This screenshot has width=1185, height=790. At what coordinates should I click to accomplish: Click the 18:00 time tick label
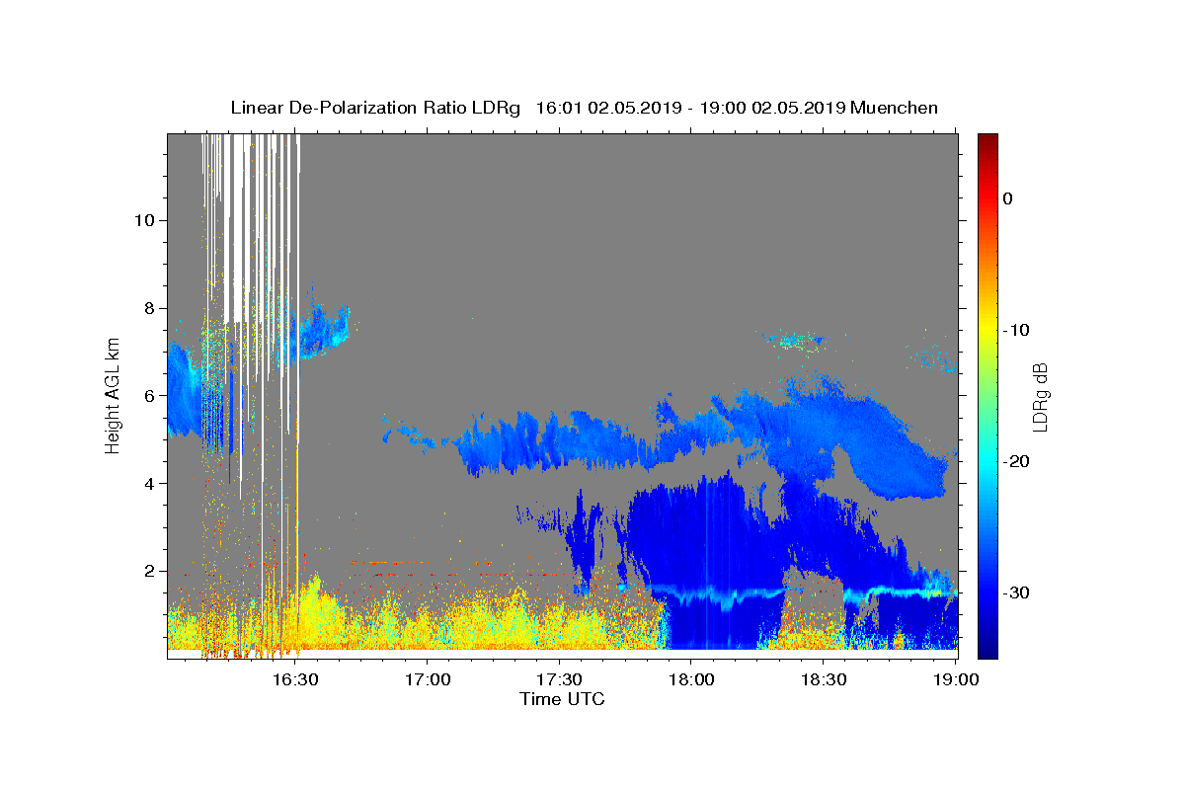pos(691,679)
